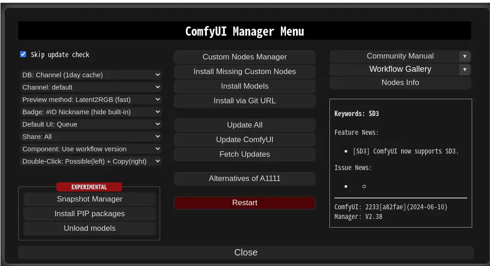This screenshot has height=266, width=490.
Task: Change the Default UI: Queue dropdown
Action: click(x=91, y=124)
